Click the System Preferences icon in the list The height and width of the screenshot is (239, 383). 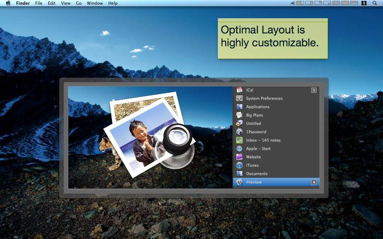pyautogui.click(x=239, y=98)
